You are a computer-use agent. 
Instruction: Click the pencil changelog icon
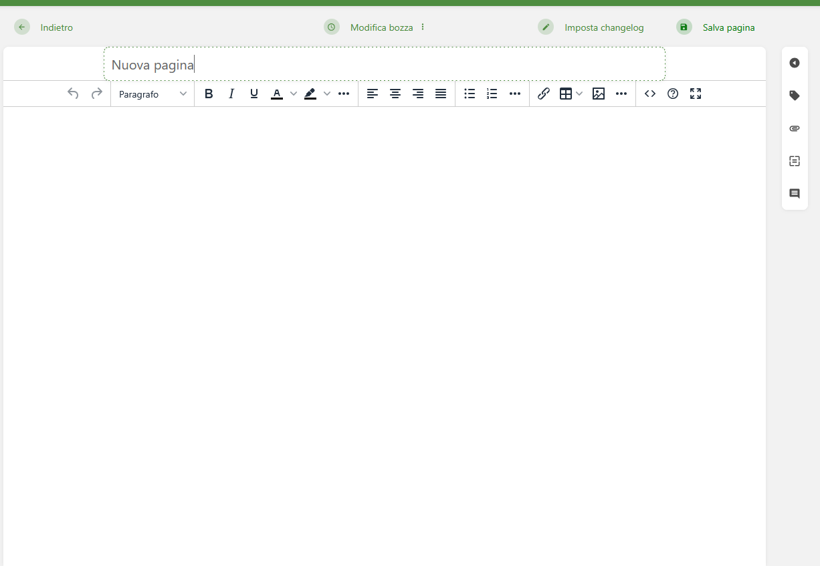[546, 27]
